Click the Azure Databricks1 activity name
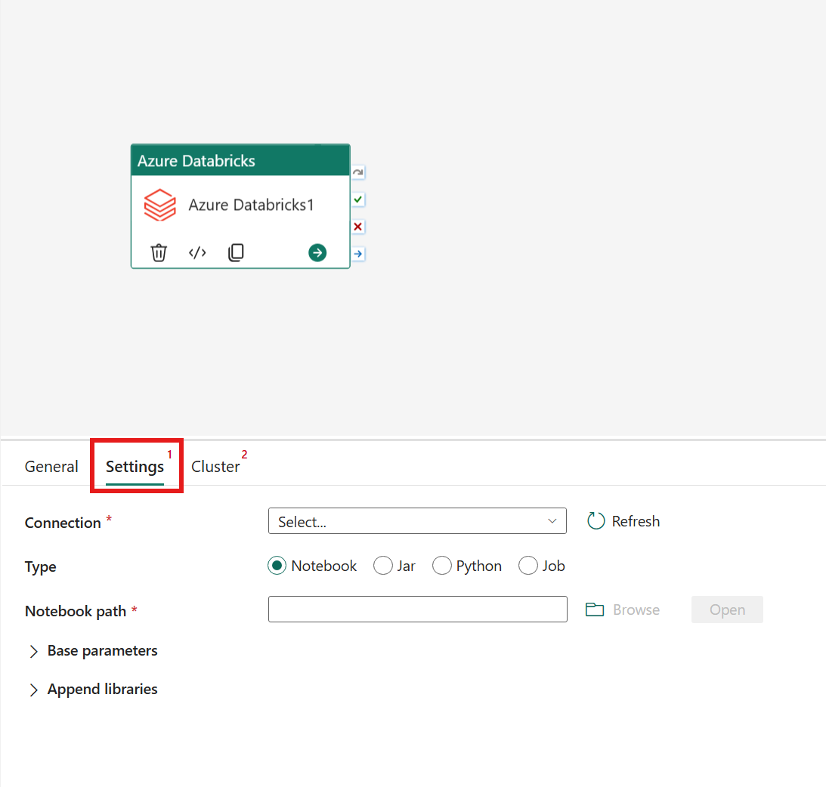 point(252,205)
